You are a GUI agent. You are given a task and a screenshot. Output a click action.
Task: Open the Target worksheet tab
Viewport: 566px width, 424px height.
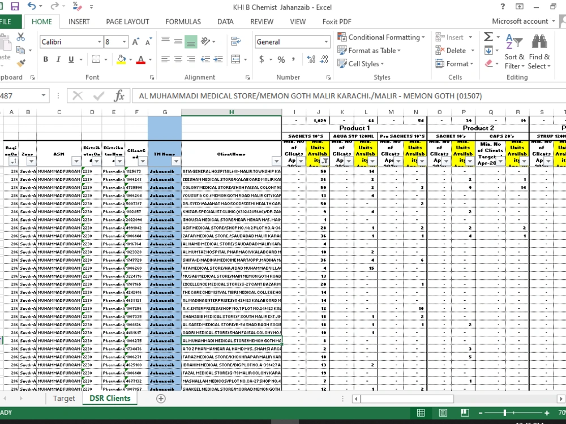coord(64,399)
